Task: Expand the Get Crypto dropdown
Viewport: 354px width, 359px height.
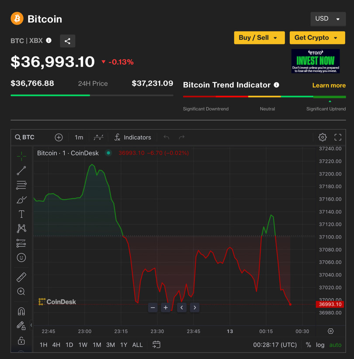Action: (317, 38)
